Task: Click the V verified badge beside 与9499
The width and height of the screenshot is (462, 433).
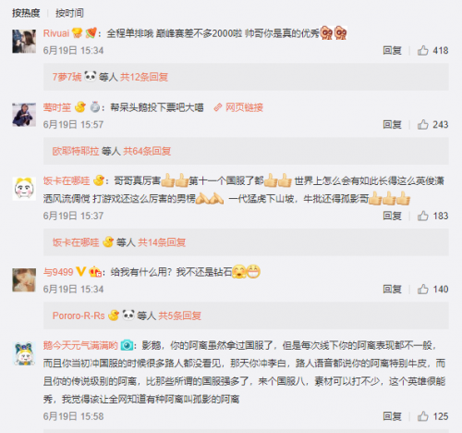Action: click(x=80, y=271)
